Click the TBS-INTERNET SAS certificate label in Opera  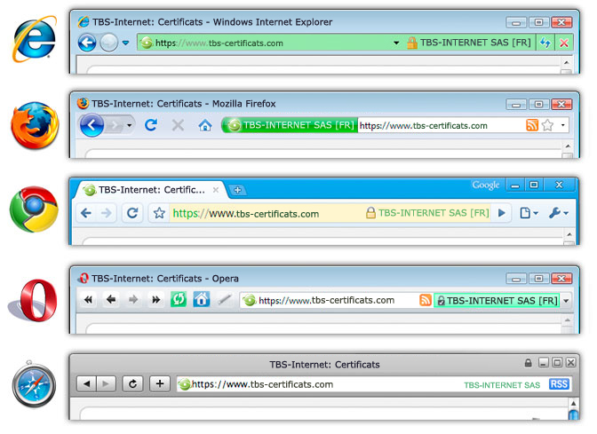pos(497,301)
